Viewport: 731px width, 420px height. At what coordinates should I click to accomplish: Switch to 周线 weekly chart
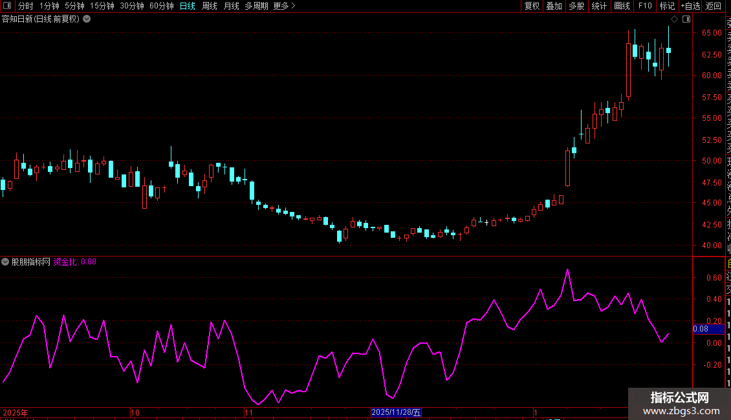210,6
